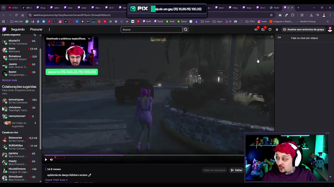Image resolution: width=334 pixels, height=187 pixels.
Task: Open the user avatar menu on Twitch
Action: (330, 29)
